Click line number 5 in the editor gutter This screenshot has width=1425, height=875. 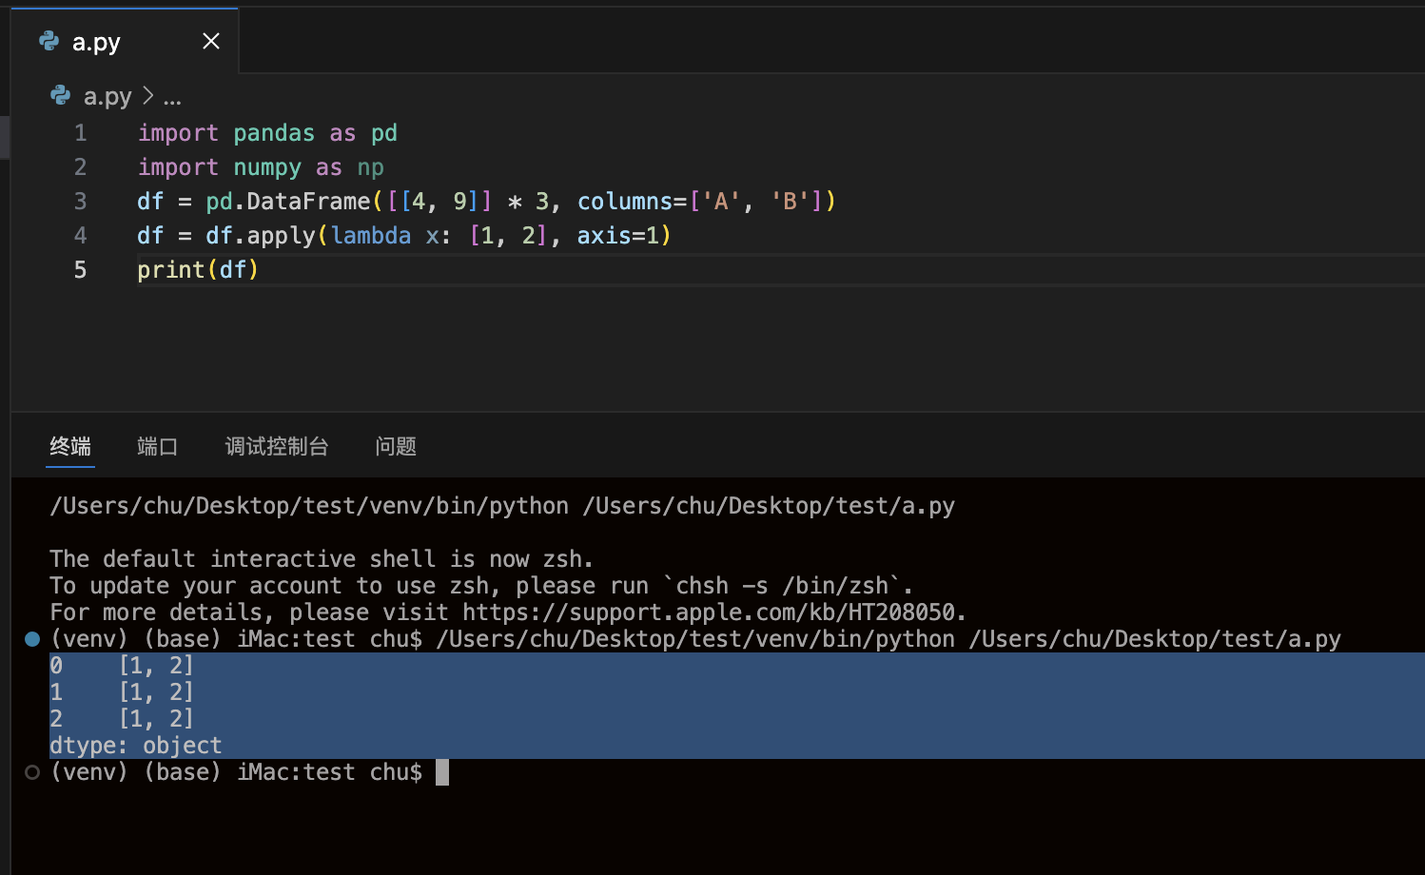click(81, 270)
